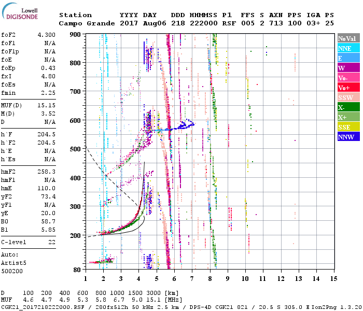Click the 900 label on height axis

click(x=76, y=35)
